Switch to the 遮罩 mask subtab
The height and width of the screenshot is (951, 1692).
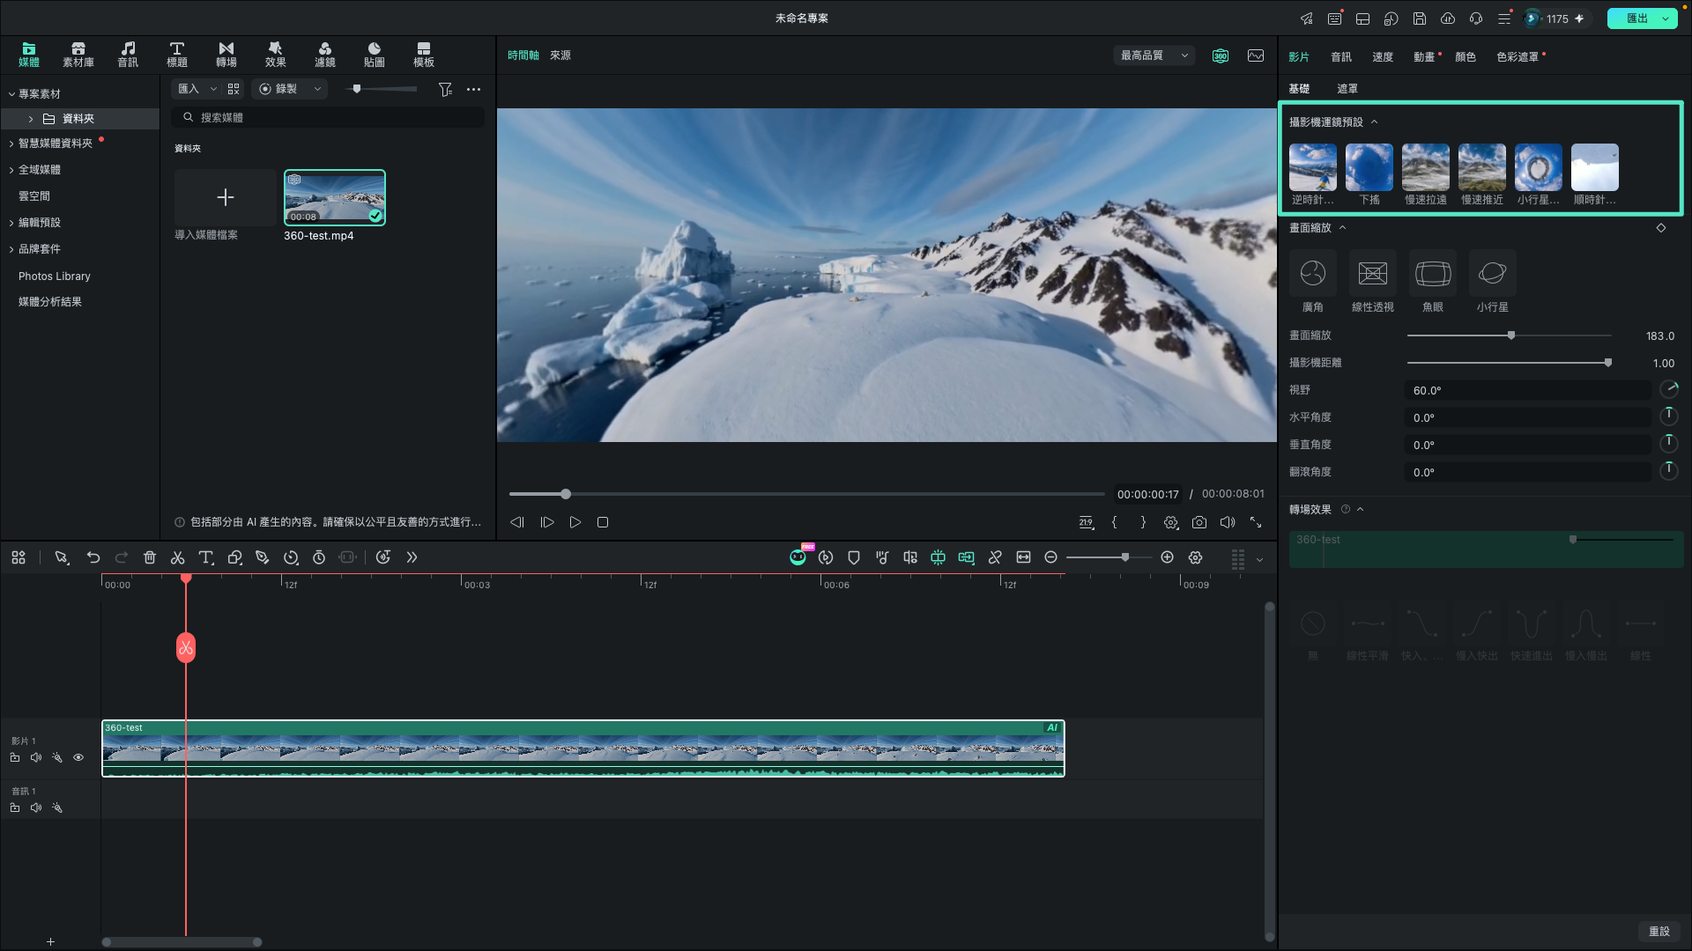[x=1347, y=89]
